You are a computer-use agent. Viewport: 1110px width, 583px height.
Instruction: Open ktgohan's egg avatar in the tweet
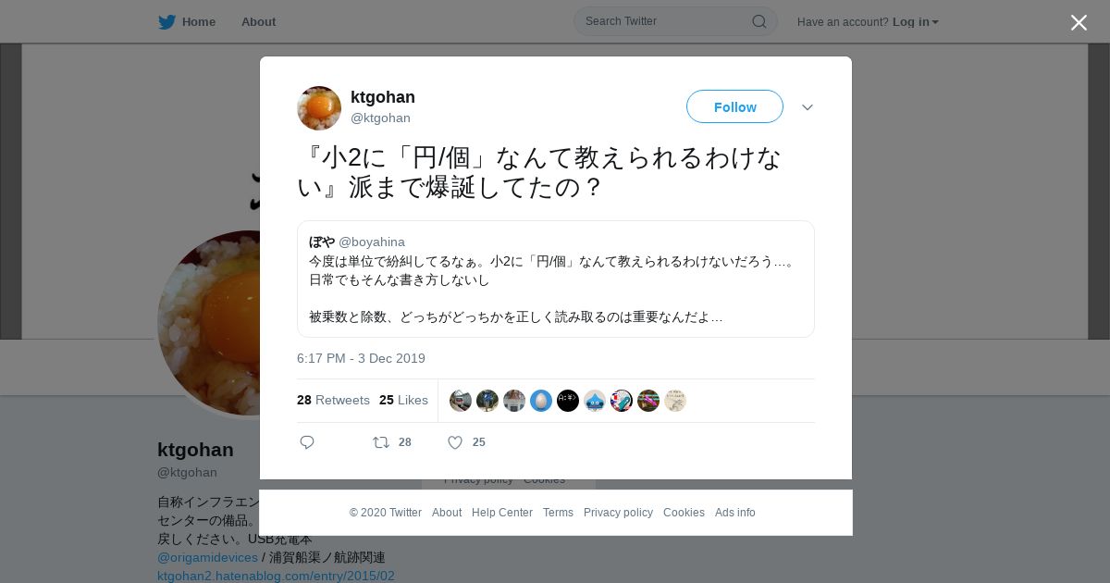point(319,108)
